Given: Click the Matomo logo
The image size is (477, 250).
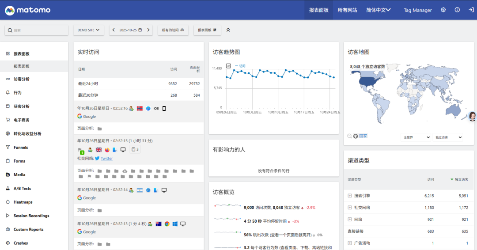Looking at the screenshot, I should [x=28, y=10].
